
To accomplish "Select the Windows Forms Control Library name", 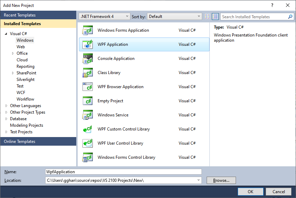I will [126, 157].
